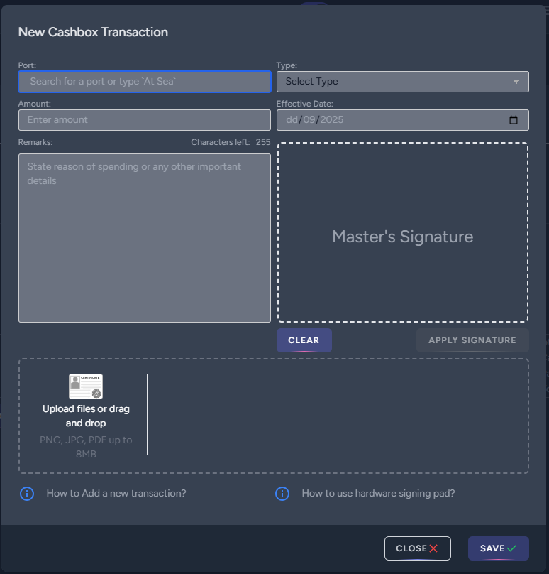Click the 'Amount:' label

(x=34, y=104)
